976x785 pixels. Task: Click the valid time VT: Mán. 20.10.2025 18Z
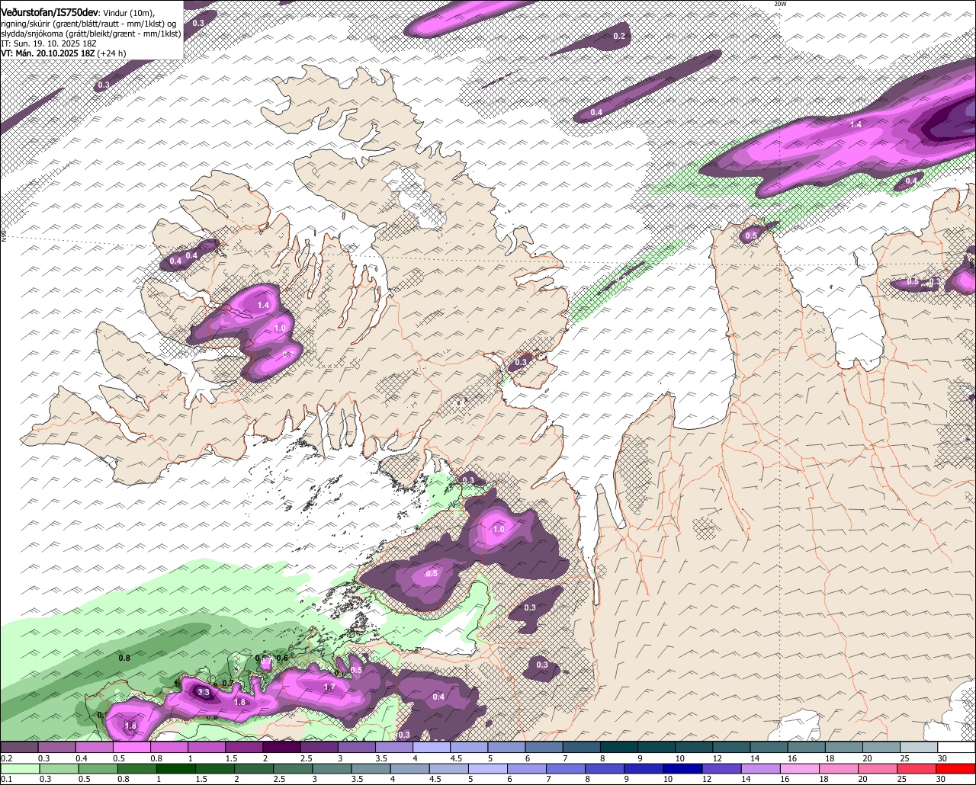tap(48, 53)
